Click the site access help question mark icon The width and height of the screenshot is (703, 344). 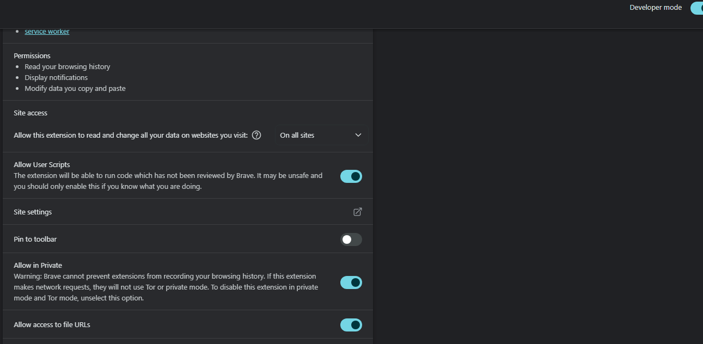click(256, 135)
